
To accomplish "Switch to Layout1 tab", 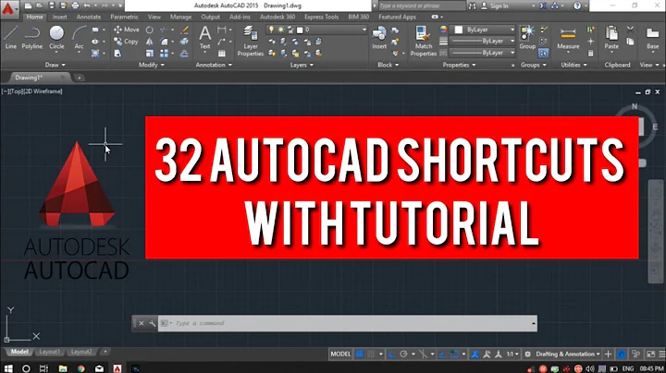I will 49,352.
